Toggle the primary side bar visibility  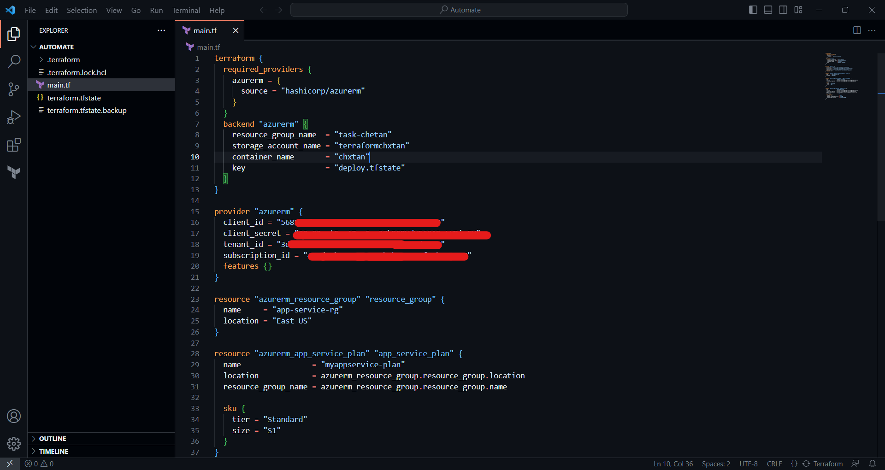[753, 9]
